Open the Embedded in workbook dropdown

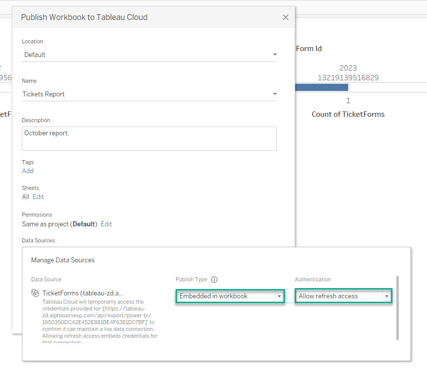[x=230, y=296]
